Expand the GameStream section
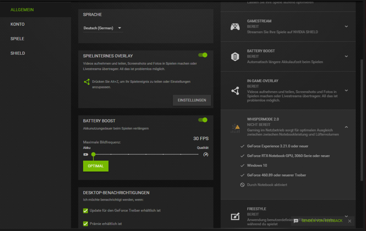 (346, 26)
